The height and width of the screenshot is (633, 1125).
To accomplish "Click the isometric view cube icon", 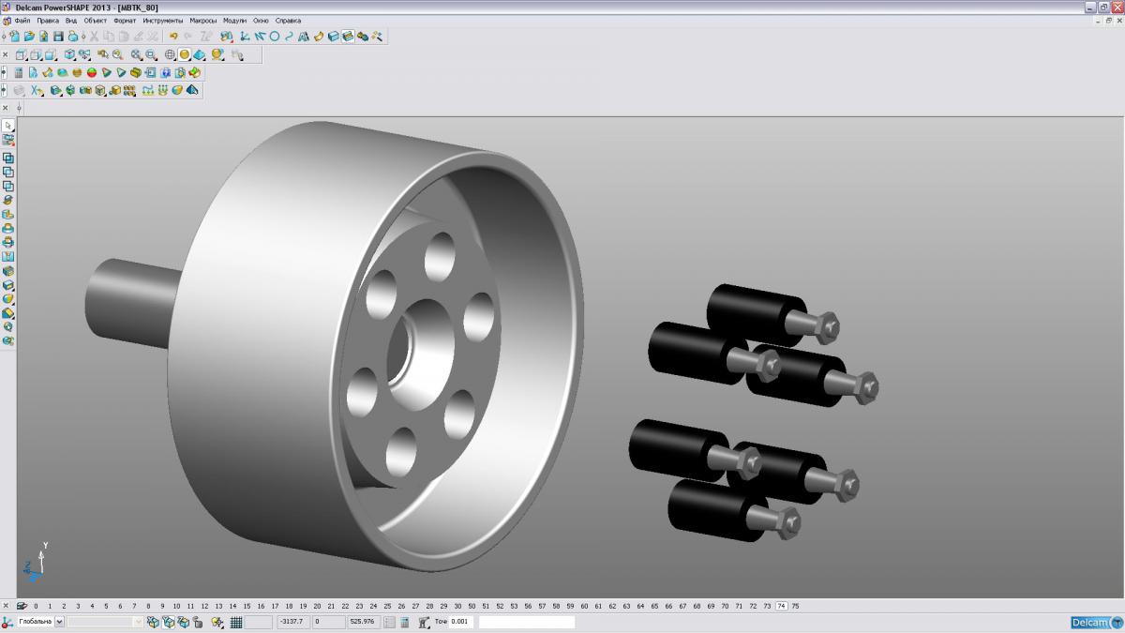I will [69, 53].
